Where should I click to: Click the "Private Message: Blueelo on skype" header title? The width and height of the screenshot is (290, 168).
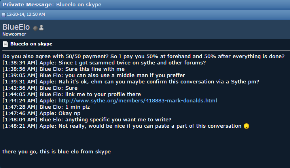(x=52, y=5)
